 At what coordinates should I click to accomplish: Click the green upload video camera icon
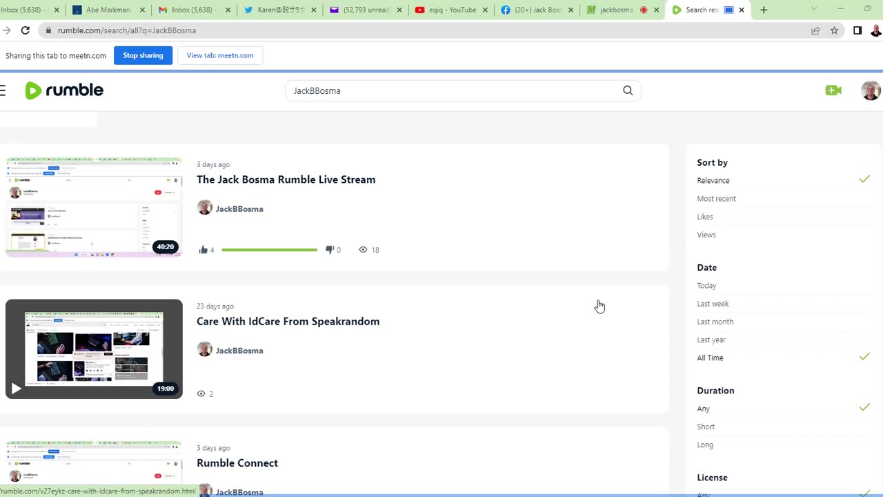pos(833,90)
